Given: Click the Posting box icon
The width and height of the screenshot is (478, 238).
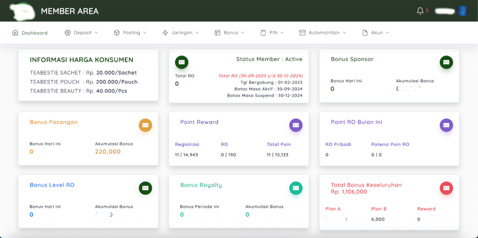Looking at the screenshot, I should (x=117, y=33).
